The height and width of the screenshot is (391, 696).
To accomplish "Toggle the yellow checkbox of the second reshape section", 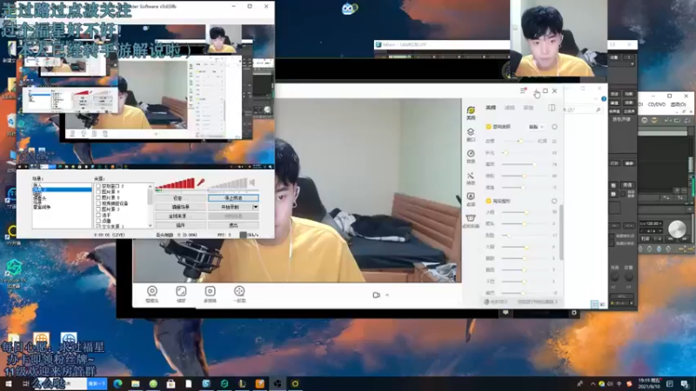I will [489, 201].
